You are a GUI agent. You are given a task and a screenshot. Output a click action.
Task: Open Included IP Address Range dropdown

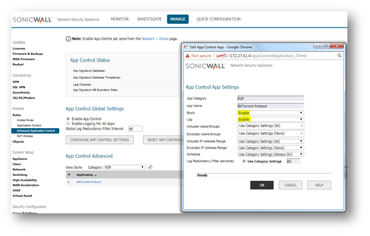(x=271, y=141)
